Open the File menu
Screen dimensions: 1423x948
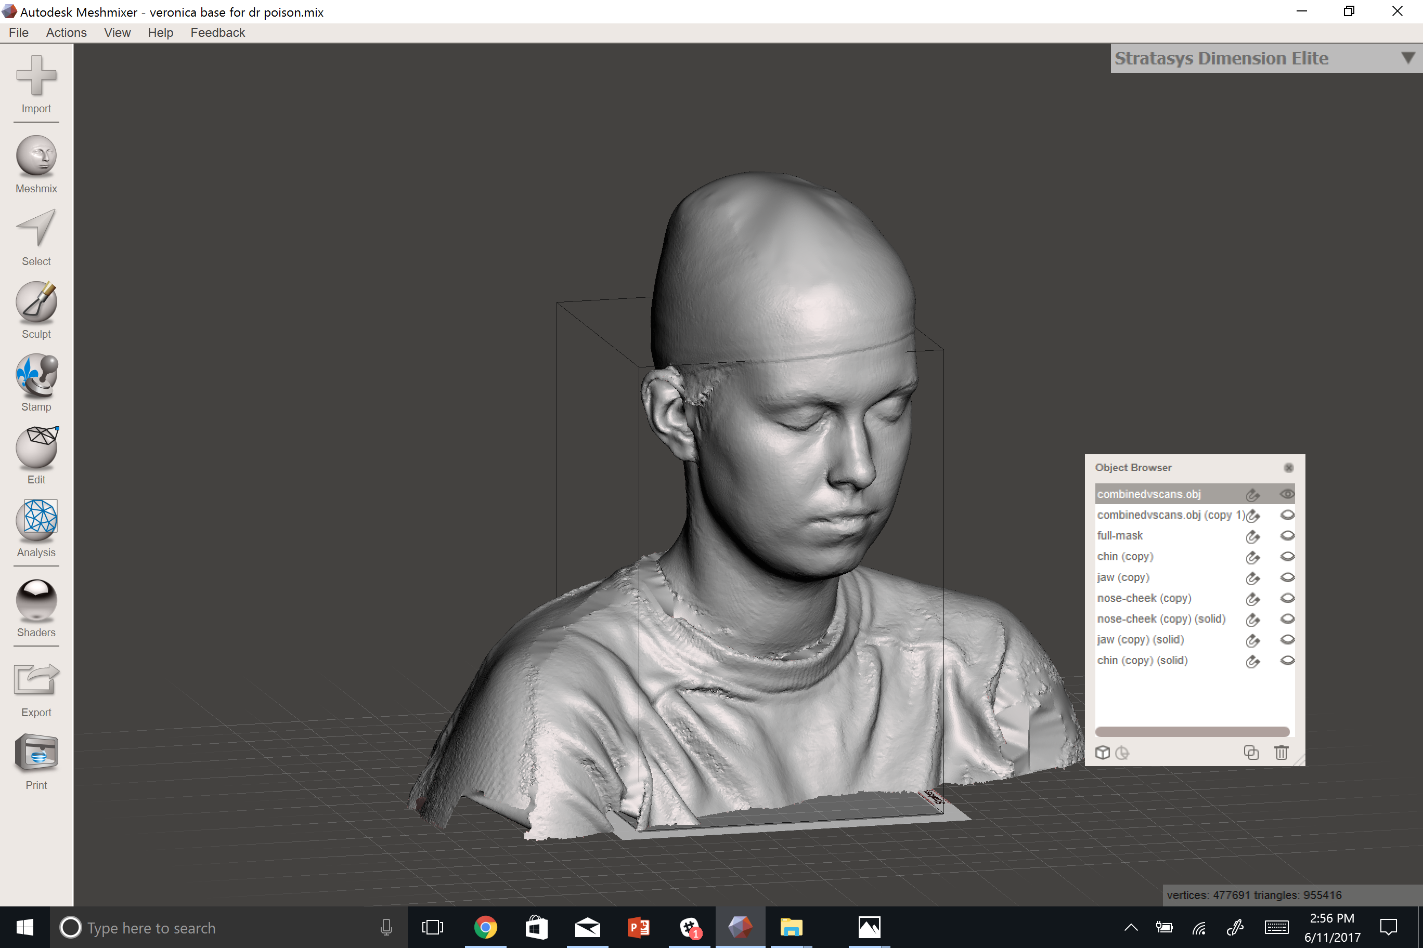[19, 33]
